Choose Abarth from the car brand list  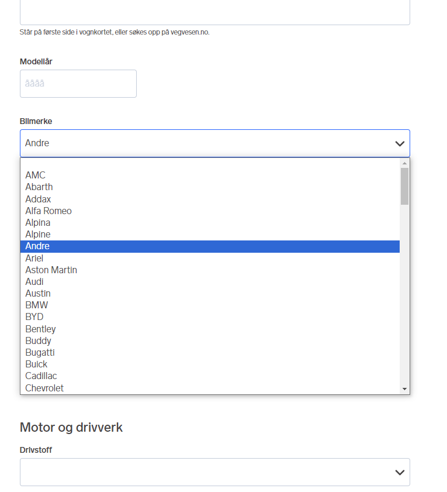210,187
